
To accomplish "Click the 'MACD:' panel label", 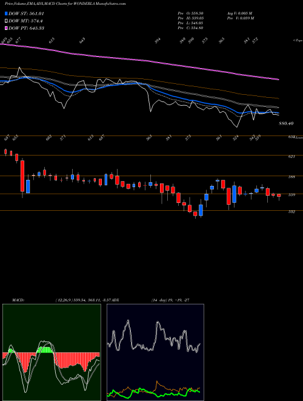I will (18, 300).
